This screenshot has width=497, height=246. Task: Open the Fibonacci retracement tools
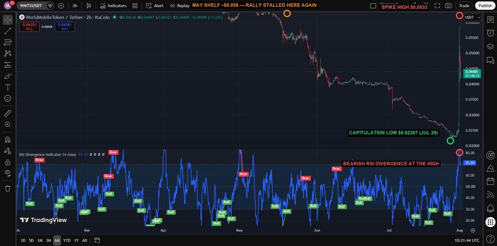[7, 42]
